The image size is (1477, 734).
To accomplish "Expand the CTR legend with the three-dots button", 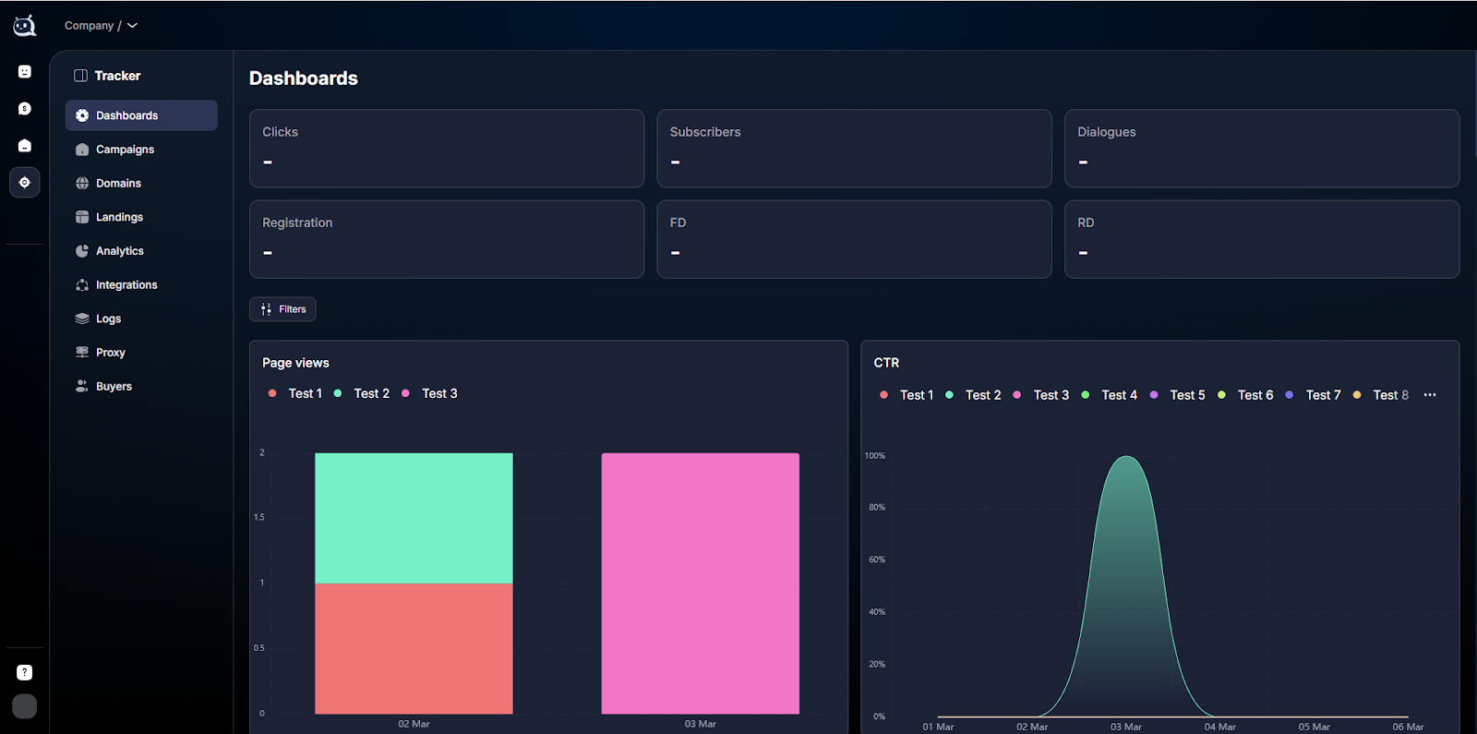I will (x=1430, y=395).
